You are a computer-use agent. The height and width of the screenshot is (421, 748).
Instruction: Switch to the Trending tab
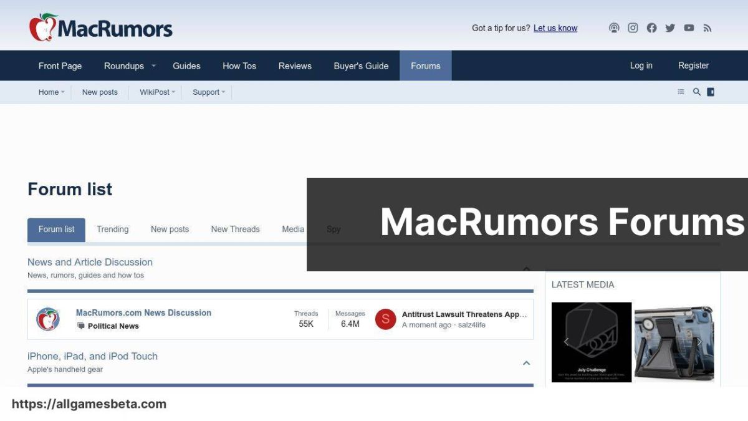point(113,230)
